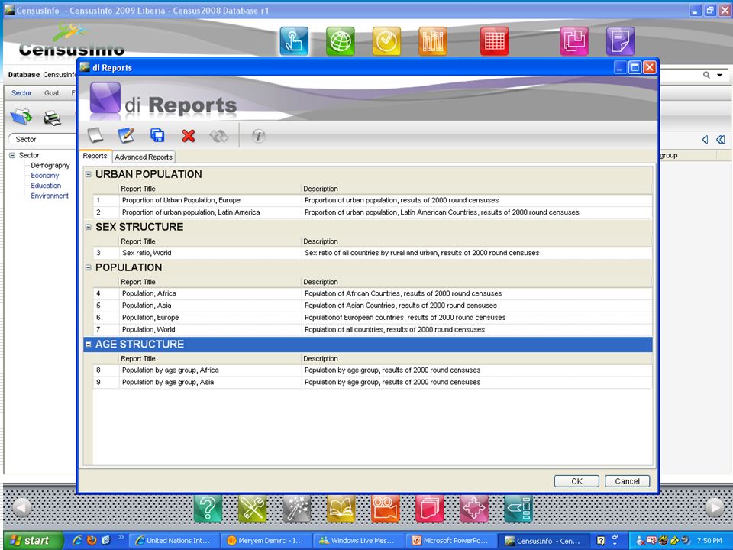Select Economy in the Sector tree
The width and height of the screenshot is (733, 550).
45,176
